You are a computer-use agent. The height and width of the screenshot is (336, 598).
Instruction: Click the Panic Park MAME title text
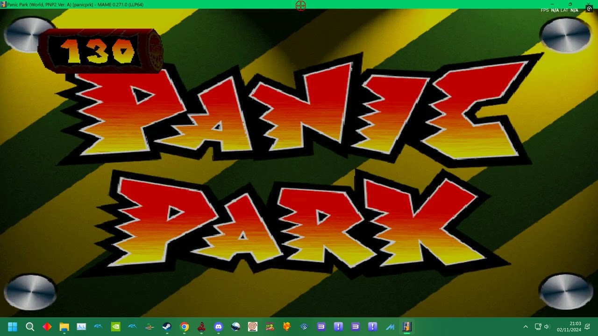[75, 4]
